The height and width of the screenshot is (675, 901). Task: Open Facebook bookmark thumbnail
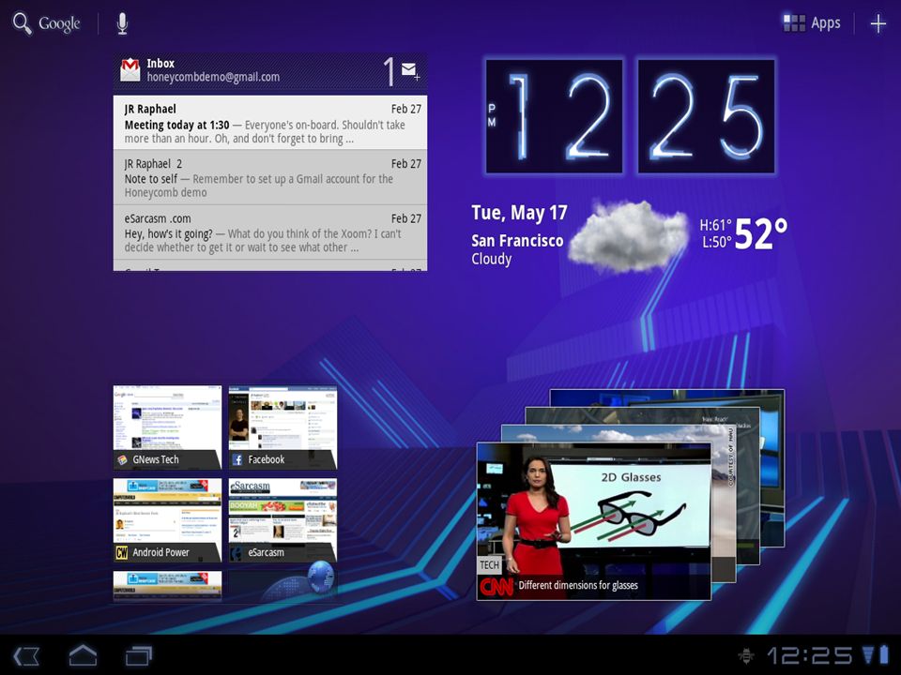283,427
